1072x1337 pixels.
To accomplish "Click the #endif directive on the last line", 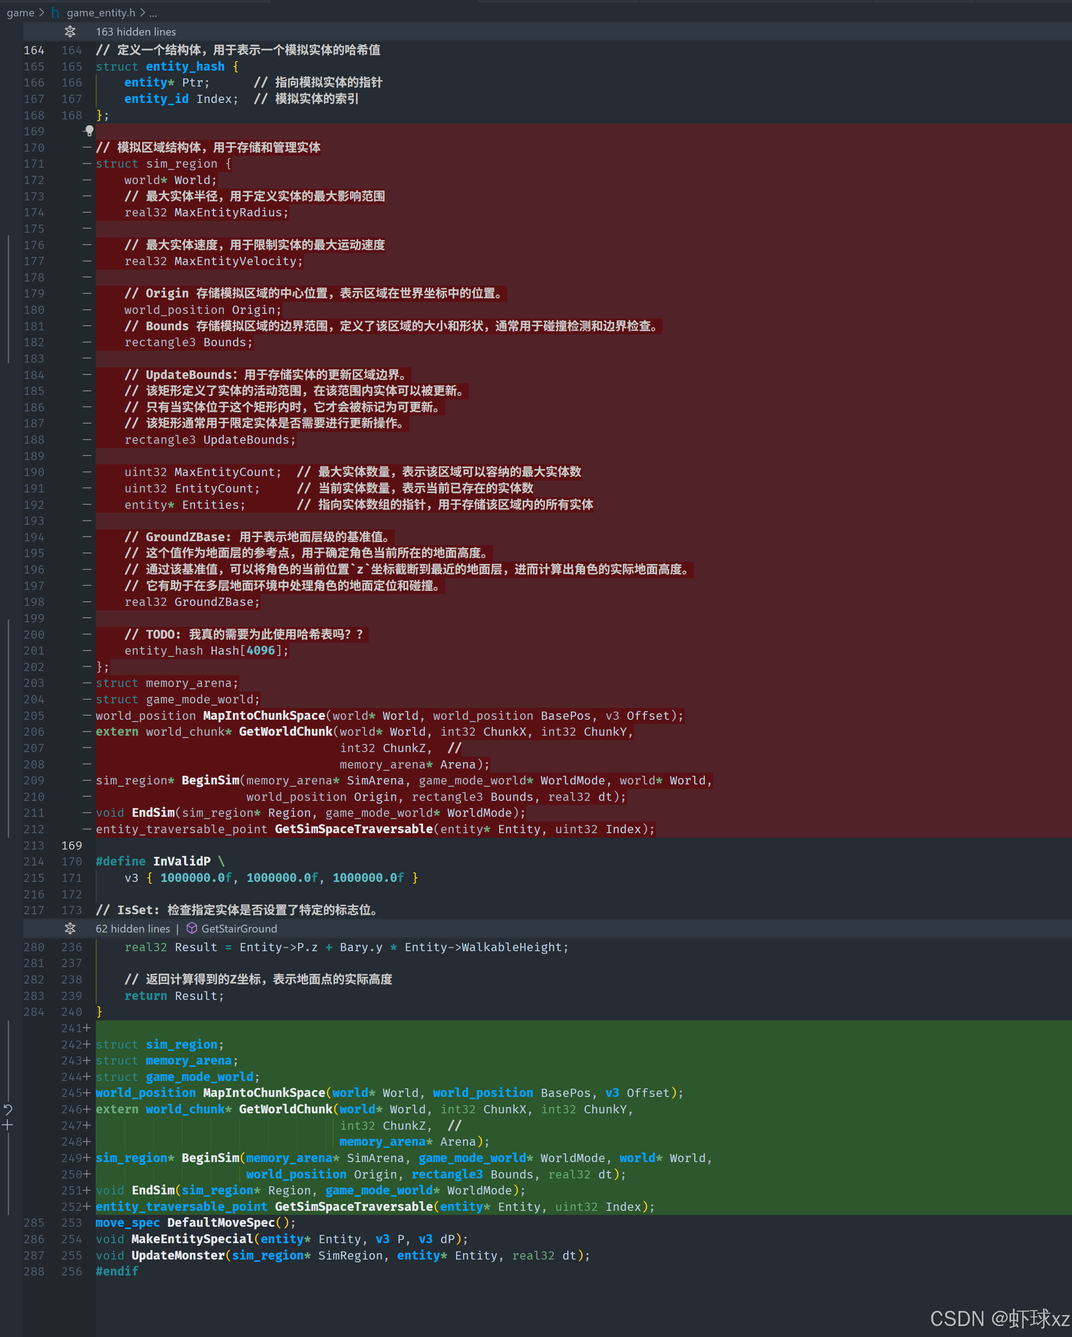I will [117, 1271].
